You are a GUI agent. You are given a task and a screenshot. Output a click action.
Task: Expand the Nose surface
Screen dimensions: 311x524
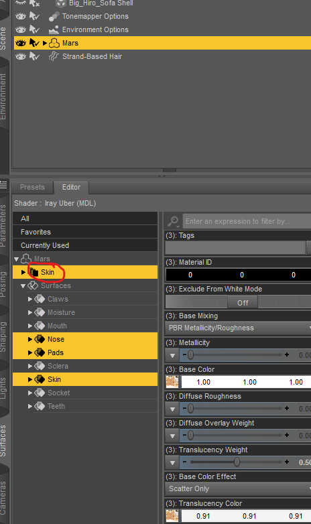click(30, 339)
